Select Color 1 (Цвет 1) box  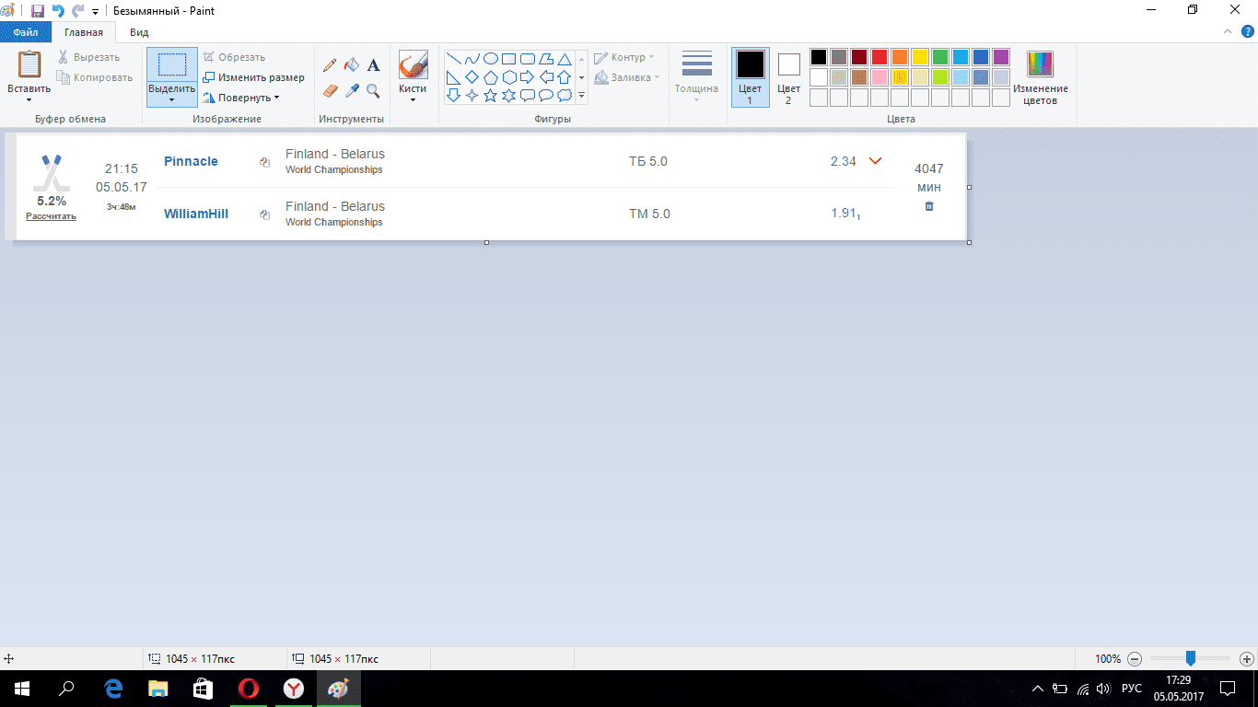pyautogui.click(x=750, y=77)
